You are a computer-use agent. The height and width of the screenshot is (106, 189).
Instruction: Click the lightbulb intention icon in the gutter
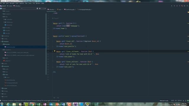tap(55, 51)
